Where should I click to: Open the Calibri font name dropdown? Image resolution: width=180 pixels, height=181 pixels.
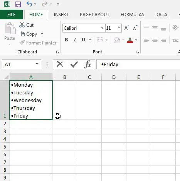102,28
